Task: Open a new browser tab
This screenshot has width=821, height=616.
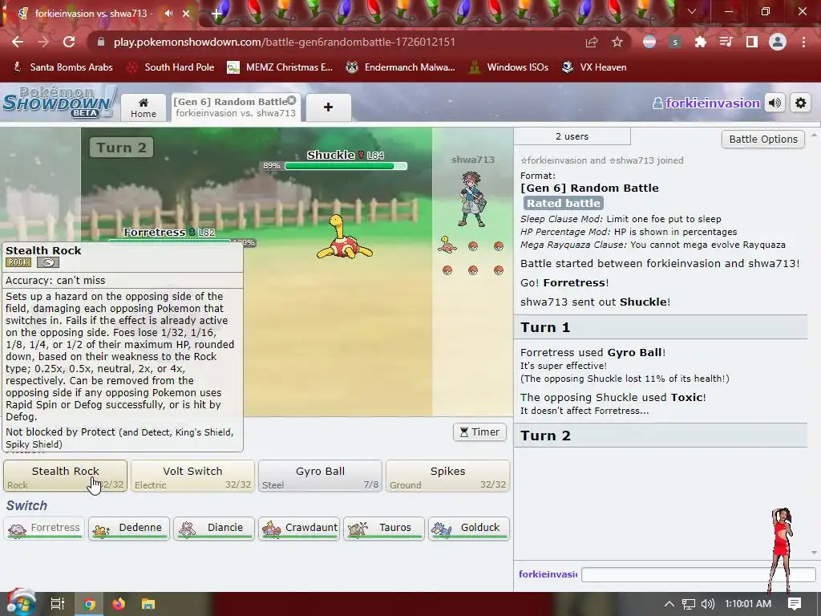Action: click(x=216, y=14)
